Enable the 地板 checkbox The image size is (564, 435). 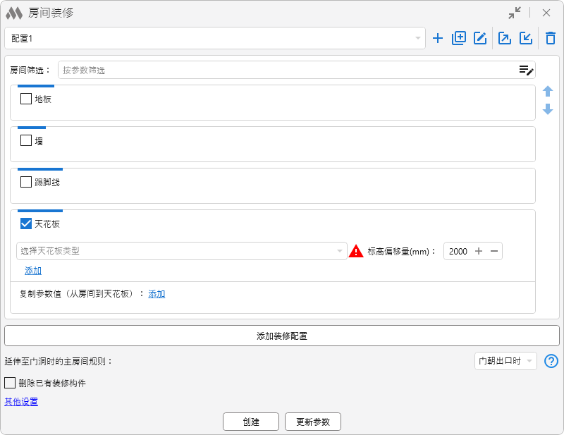pyautogui.click(x=26, y=99)
